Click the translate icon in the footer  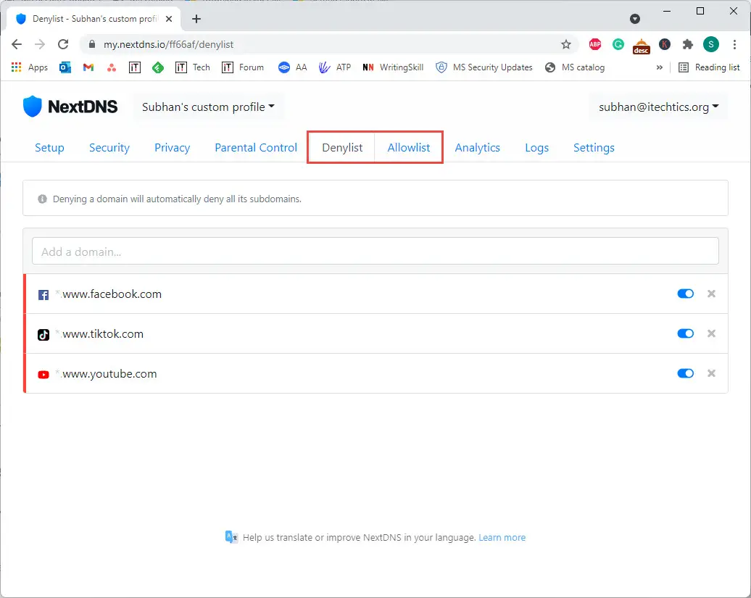click(231, 537)
